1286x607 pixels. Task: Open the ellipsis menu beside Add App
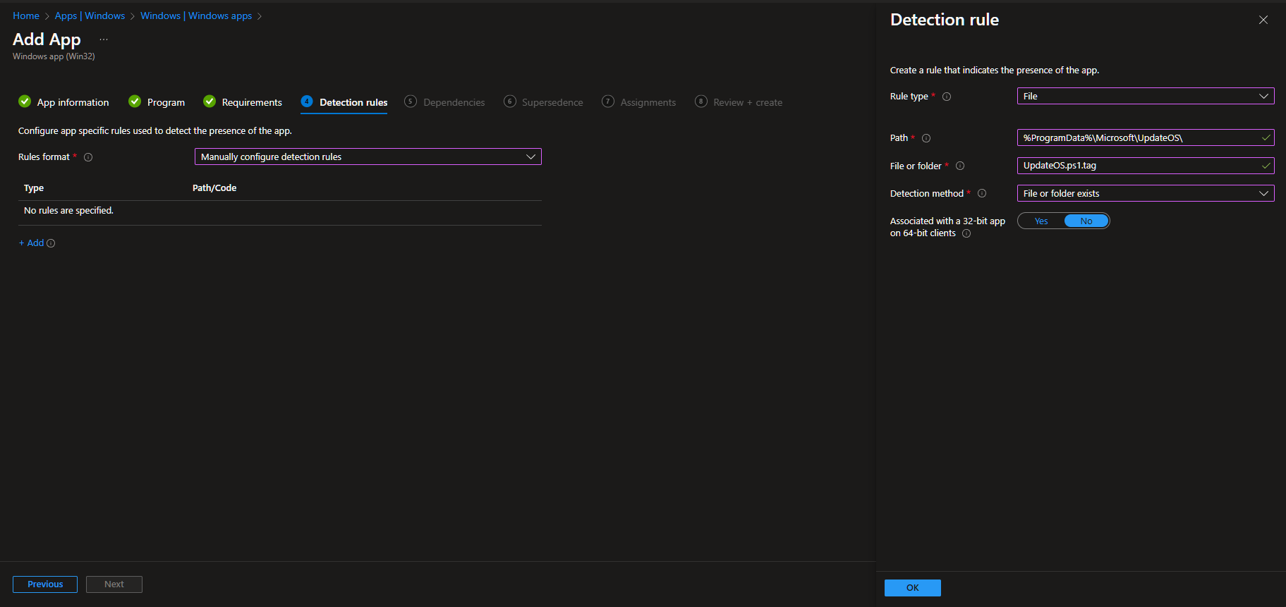pyautogui.click(x=104, y=39)
